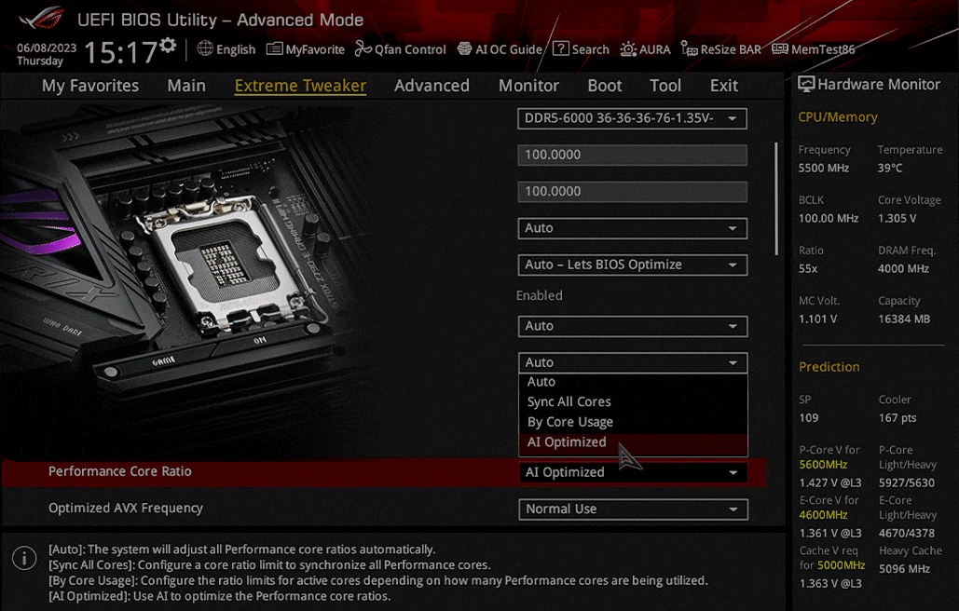The height and width of the screenshot is (611, 959).
Task: Click the 1.101 V MC Volt. value
Action: 817,319
